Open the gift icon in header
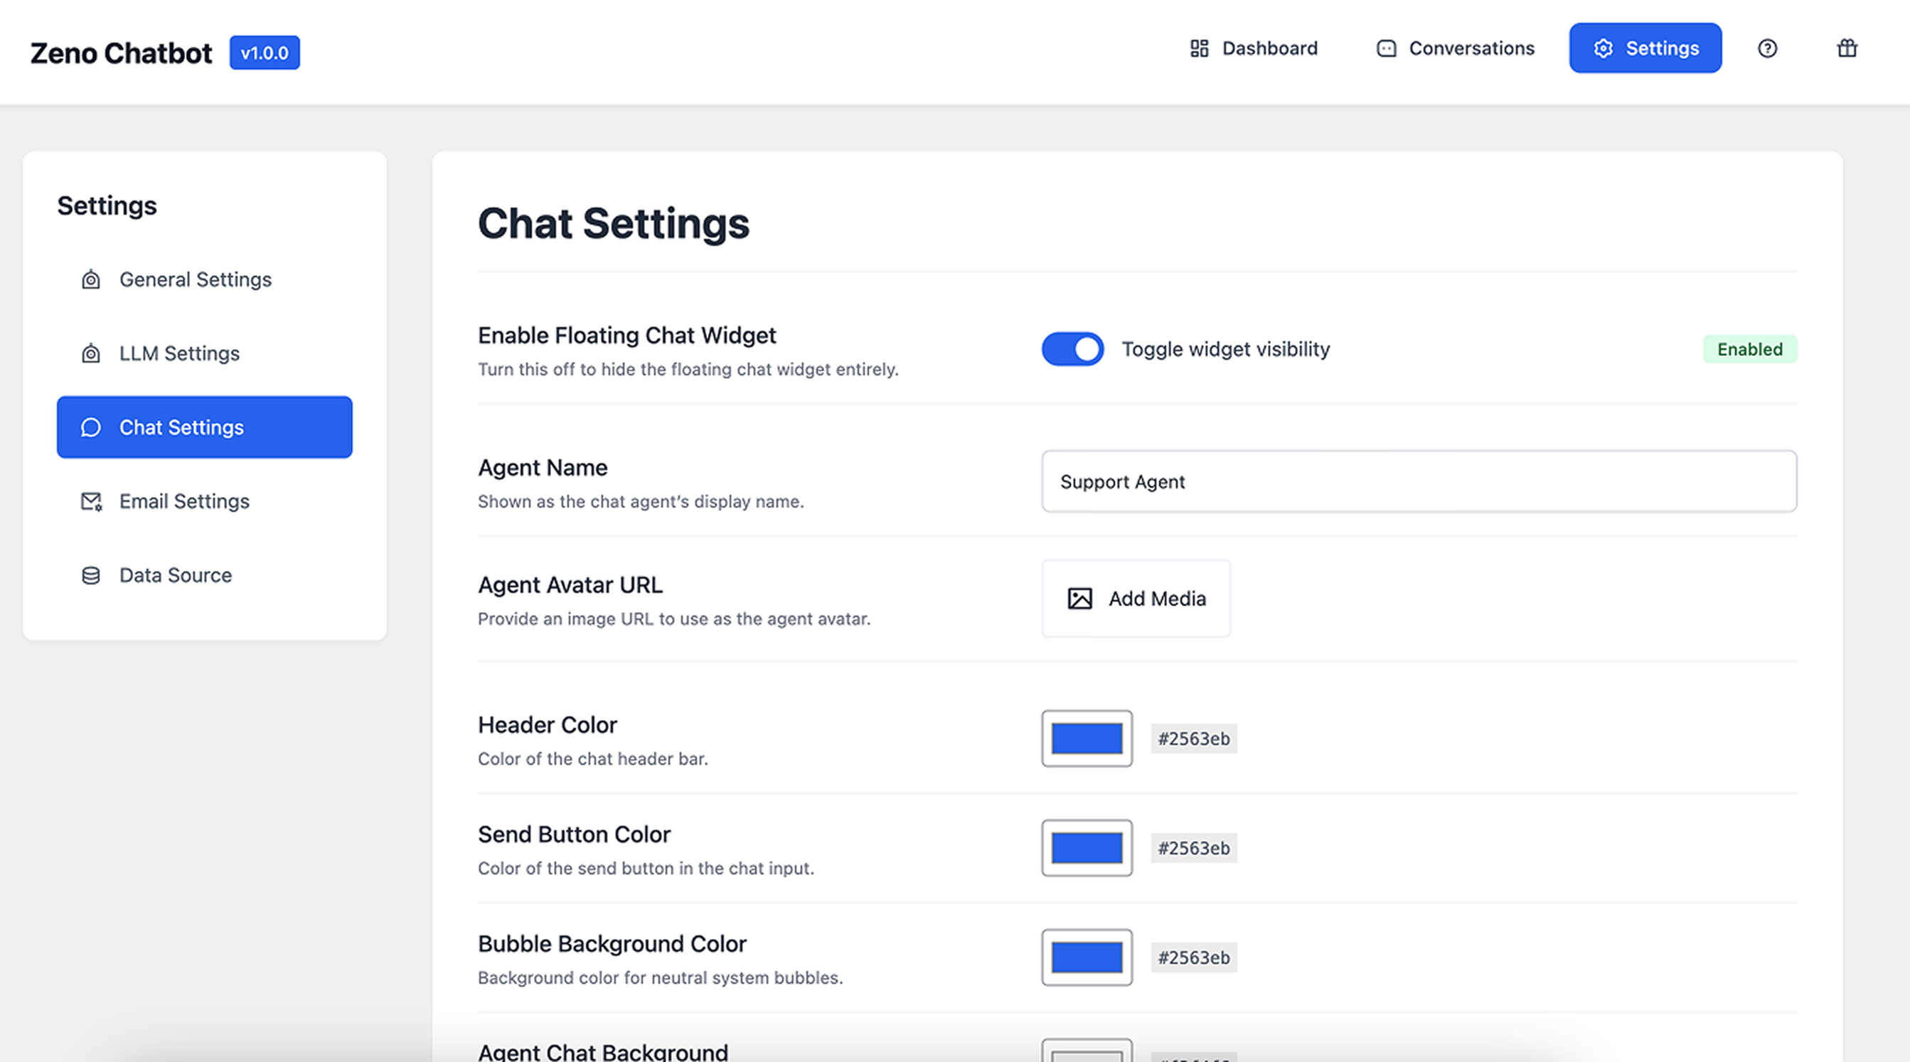 1846,49
